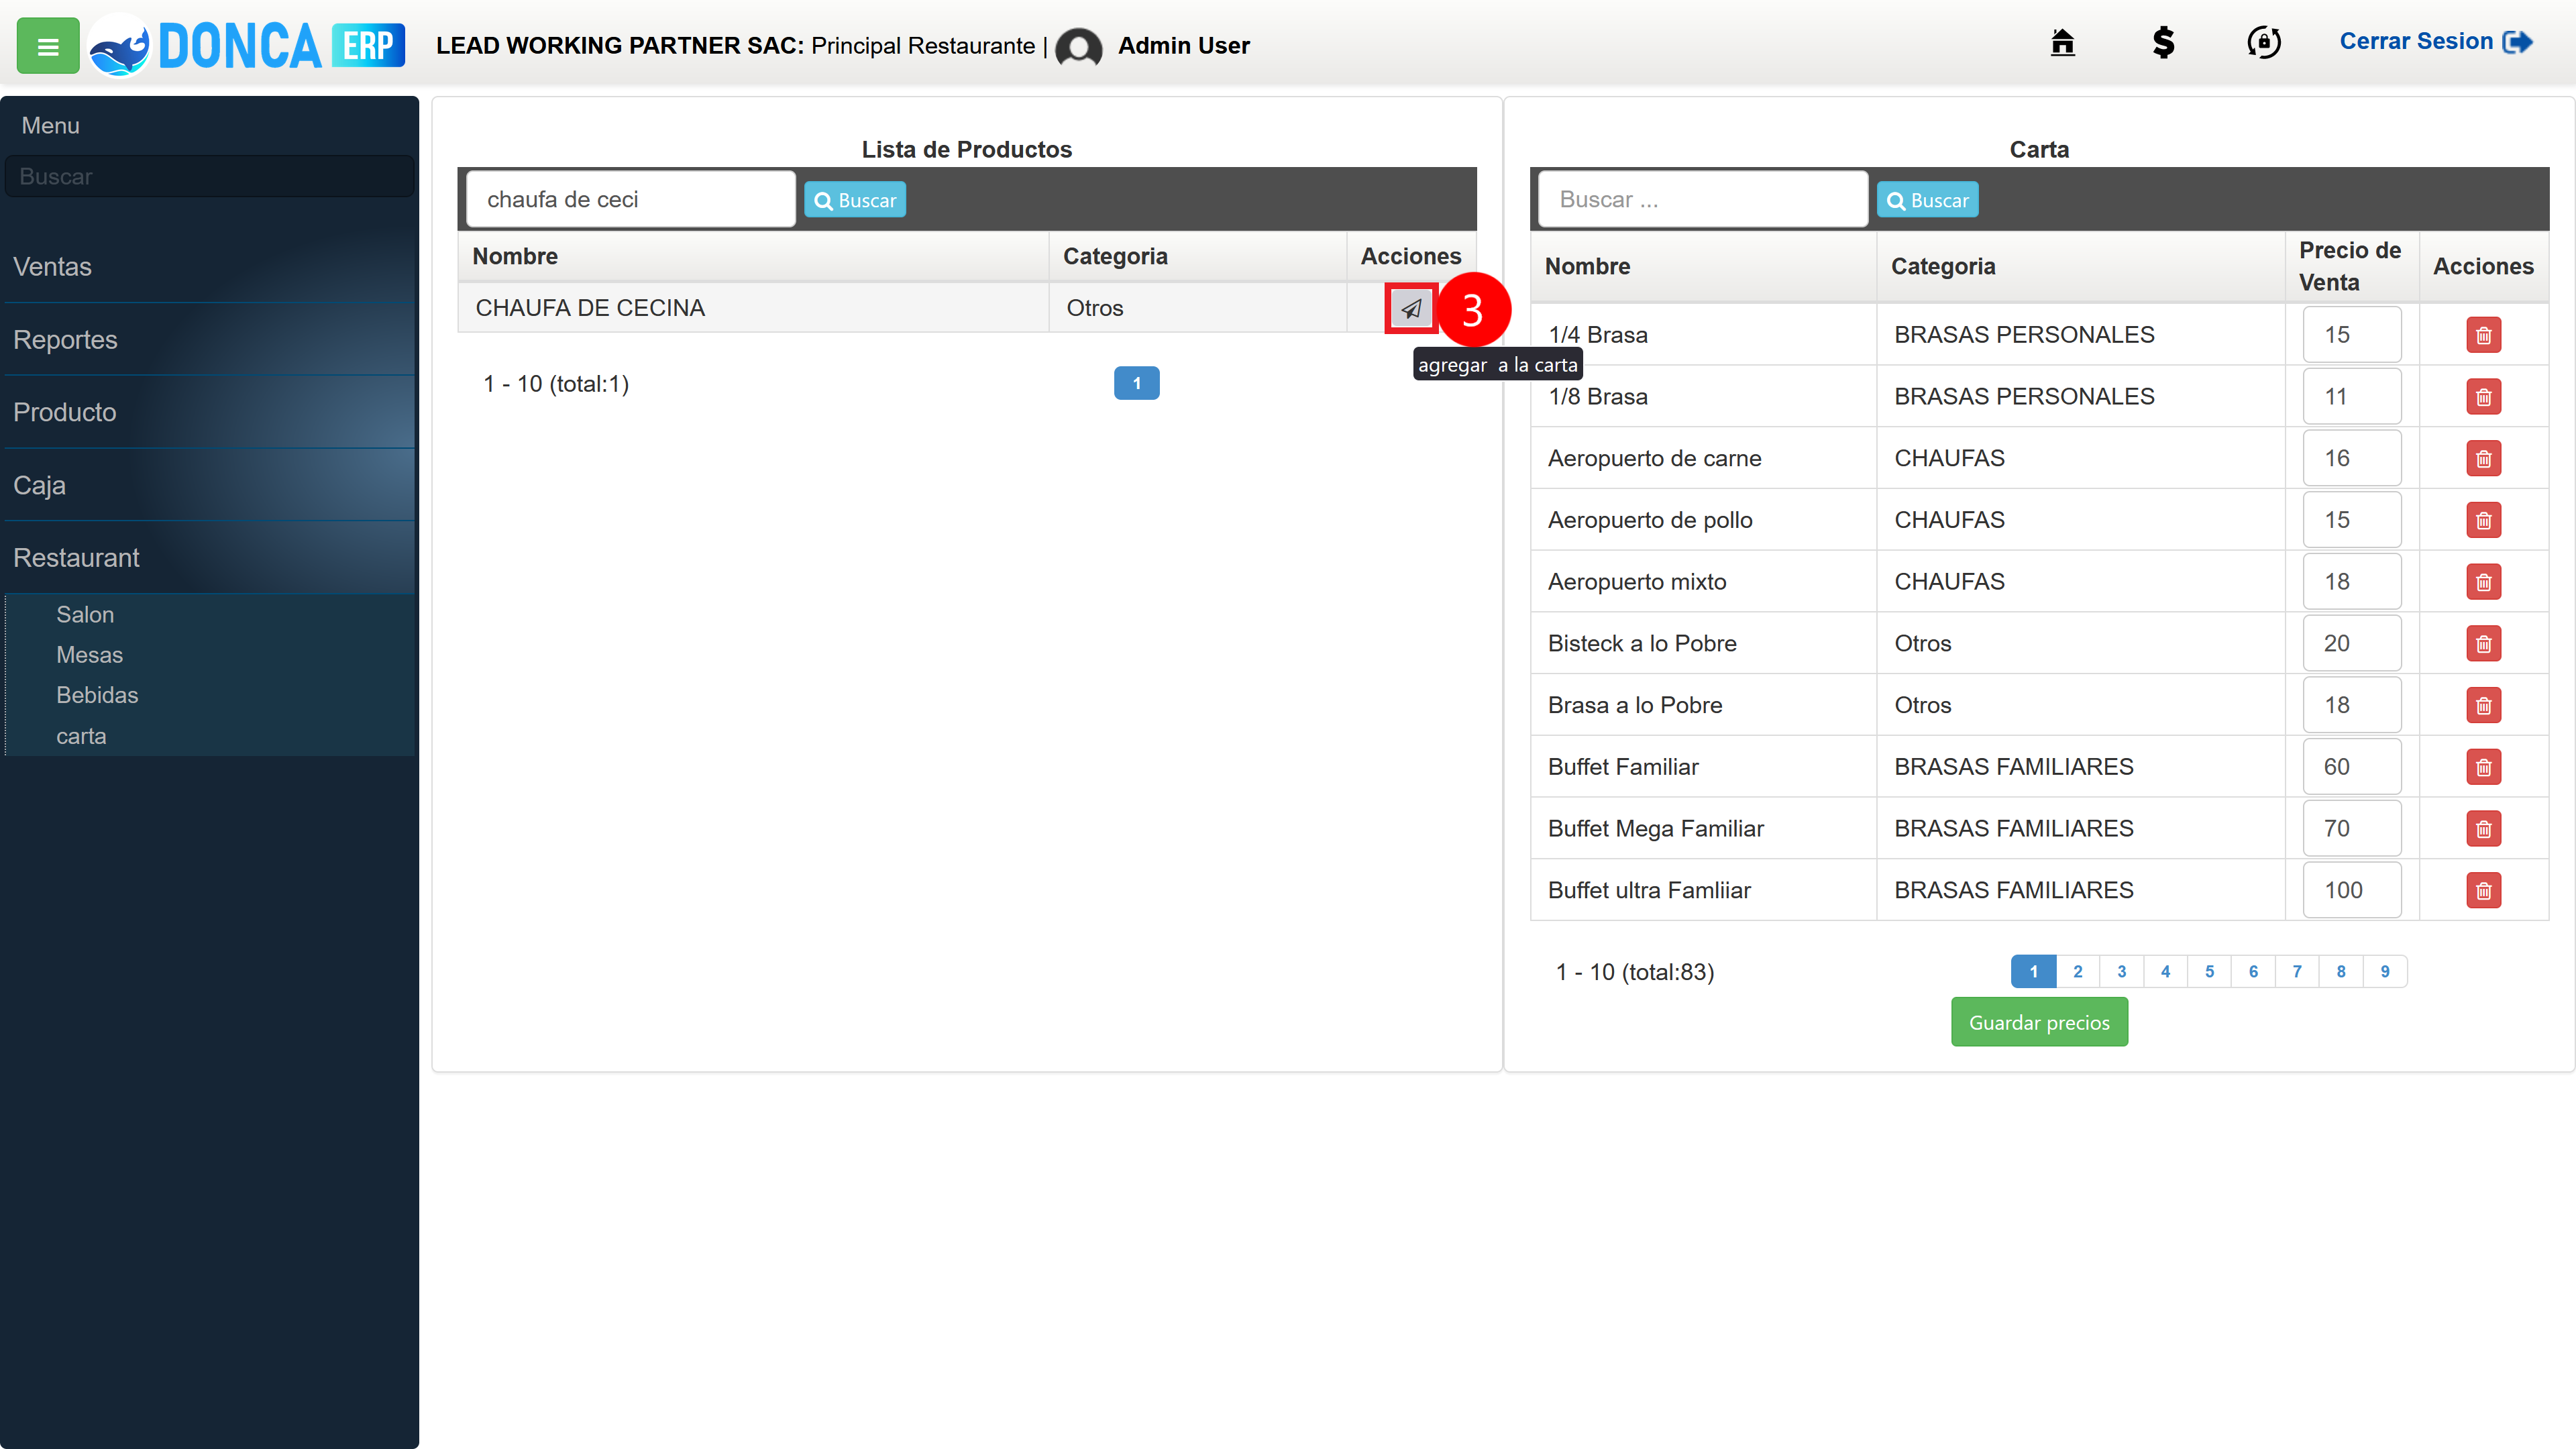Open the carta submenu item
This screenshot has height=1449, width=2576.
point(81,736)
